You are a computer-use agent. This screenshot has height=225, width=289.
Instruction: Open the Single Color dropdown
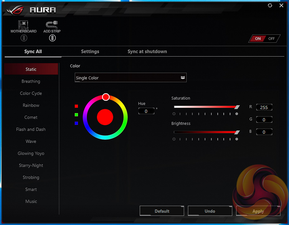pos(131,77)
